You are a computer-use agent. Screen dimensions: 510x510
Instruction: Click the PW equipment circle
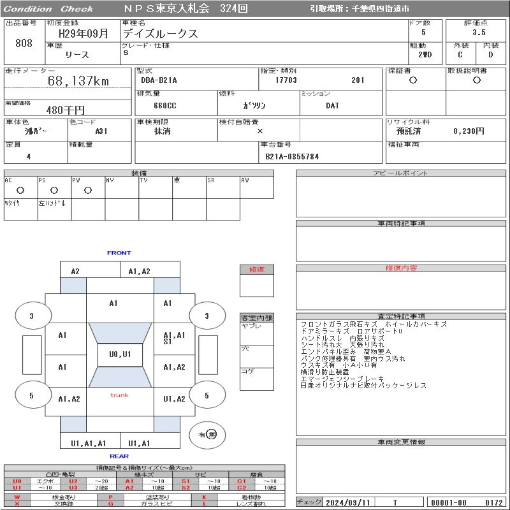[88, 190]
